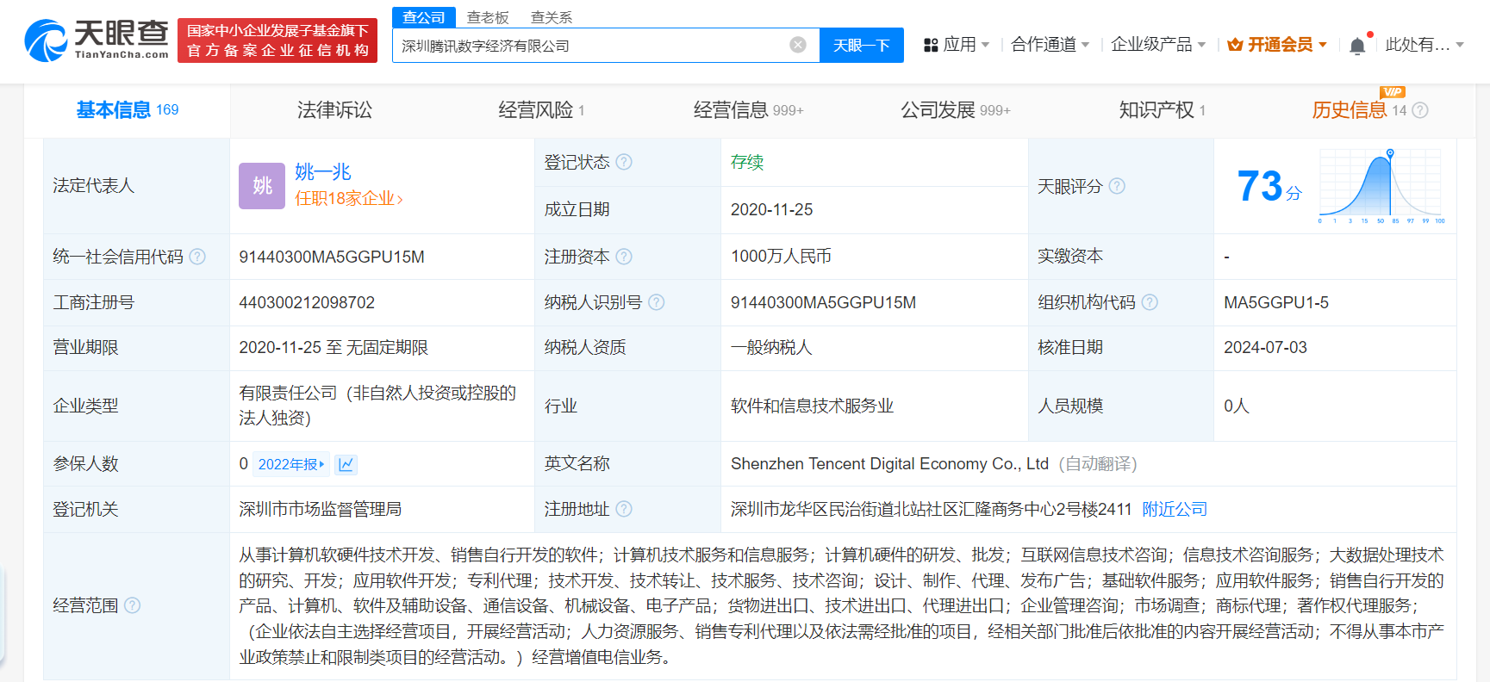The width and height of the screenshot is (1490, 682).
Task: Click the help icon beside 组织机构代码
Action: coord(1150,302)
